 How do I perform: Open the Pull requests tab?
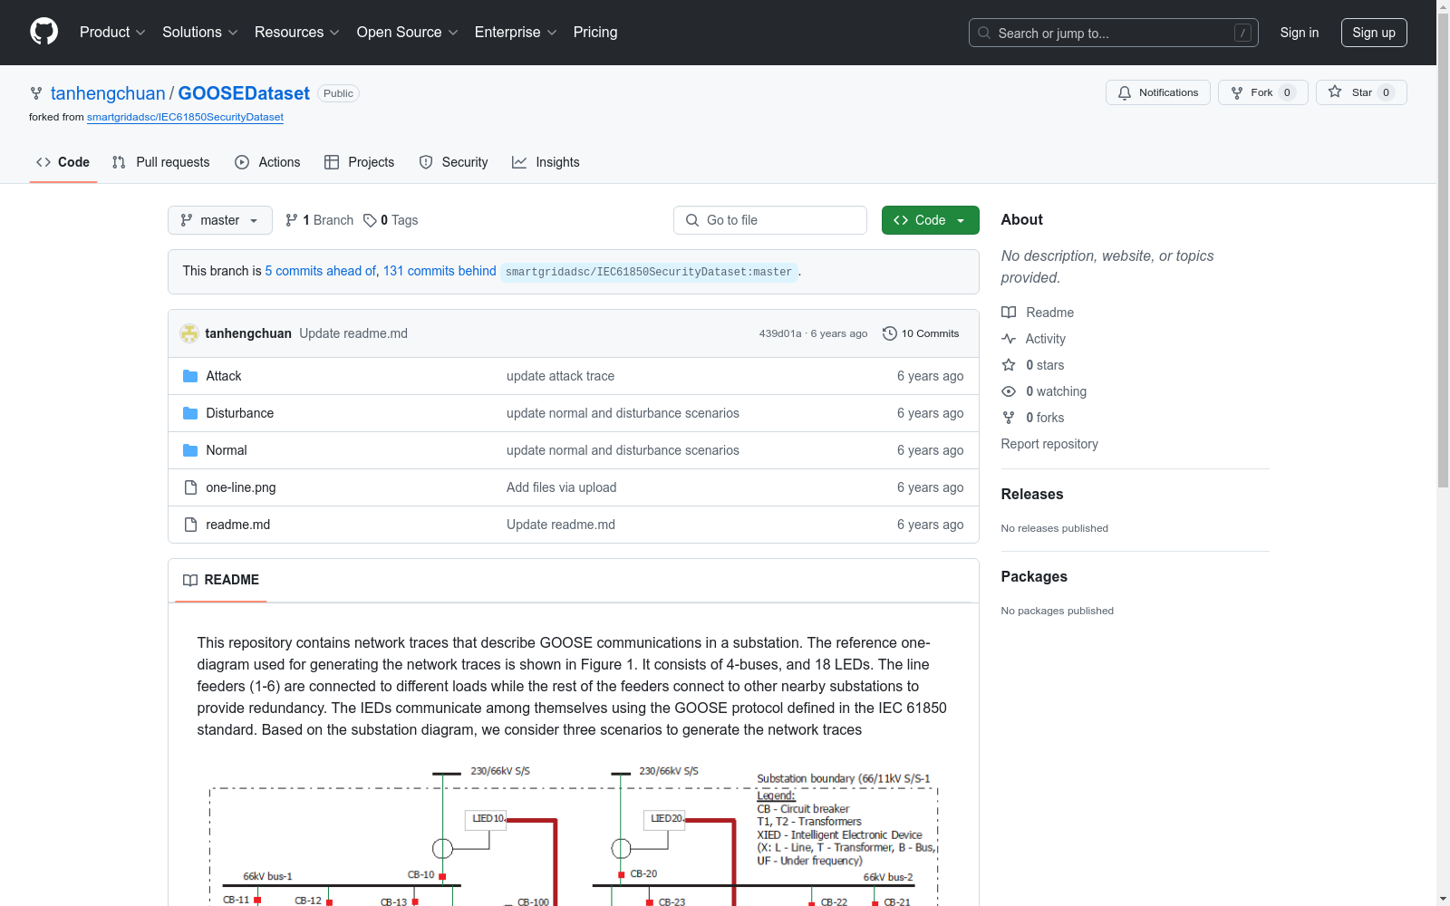pyautogui.click(x=161, y=162)
